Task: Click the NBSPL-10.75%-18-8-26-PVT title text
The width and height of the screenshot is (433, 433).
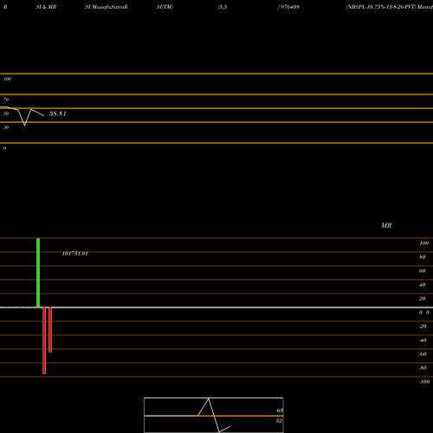Action: coord(381,7)
